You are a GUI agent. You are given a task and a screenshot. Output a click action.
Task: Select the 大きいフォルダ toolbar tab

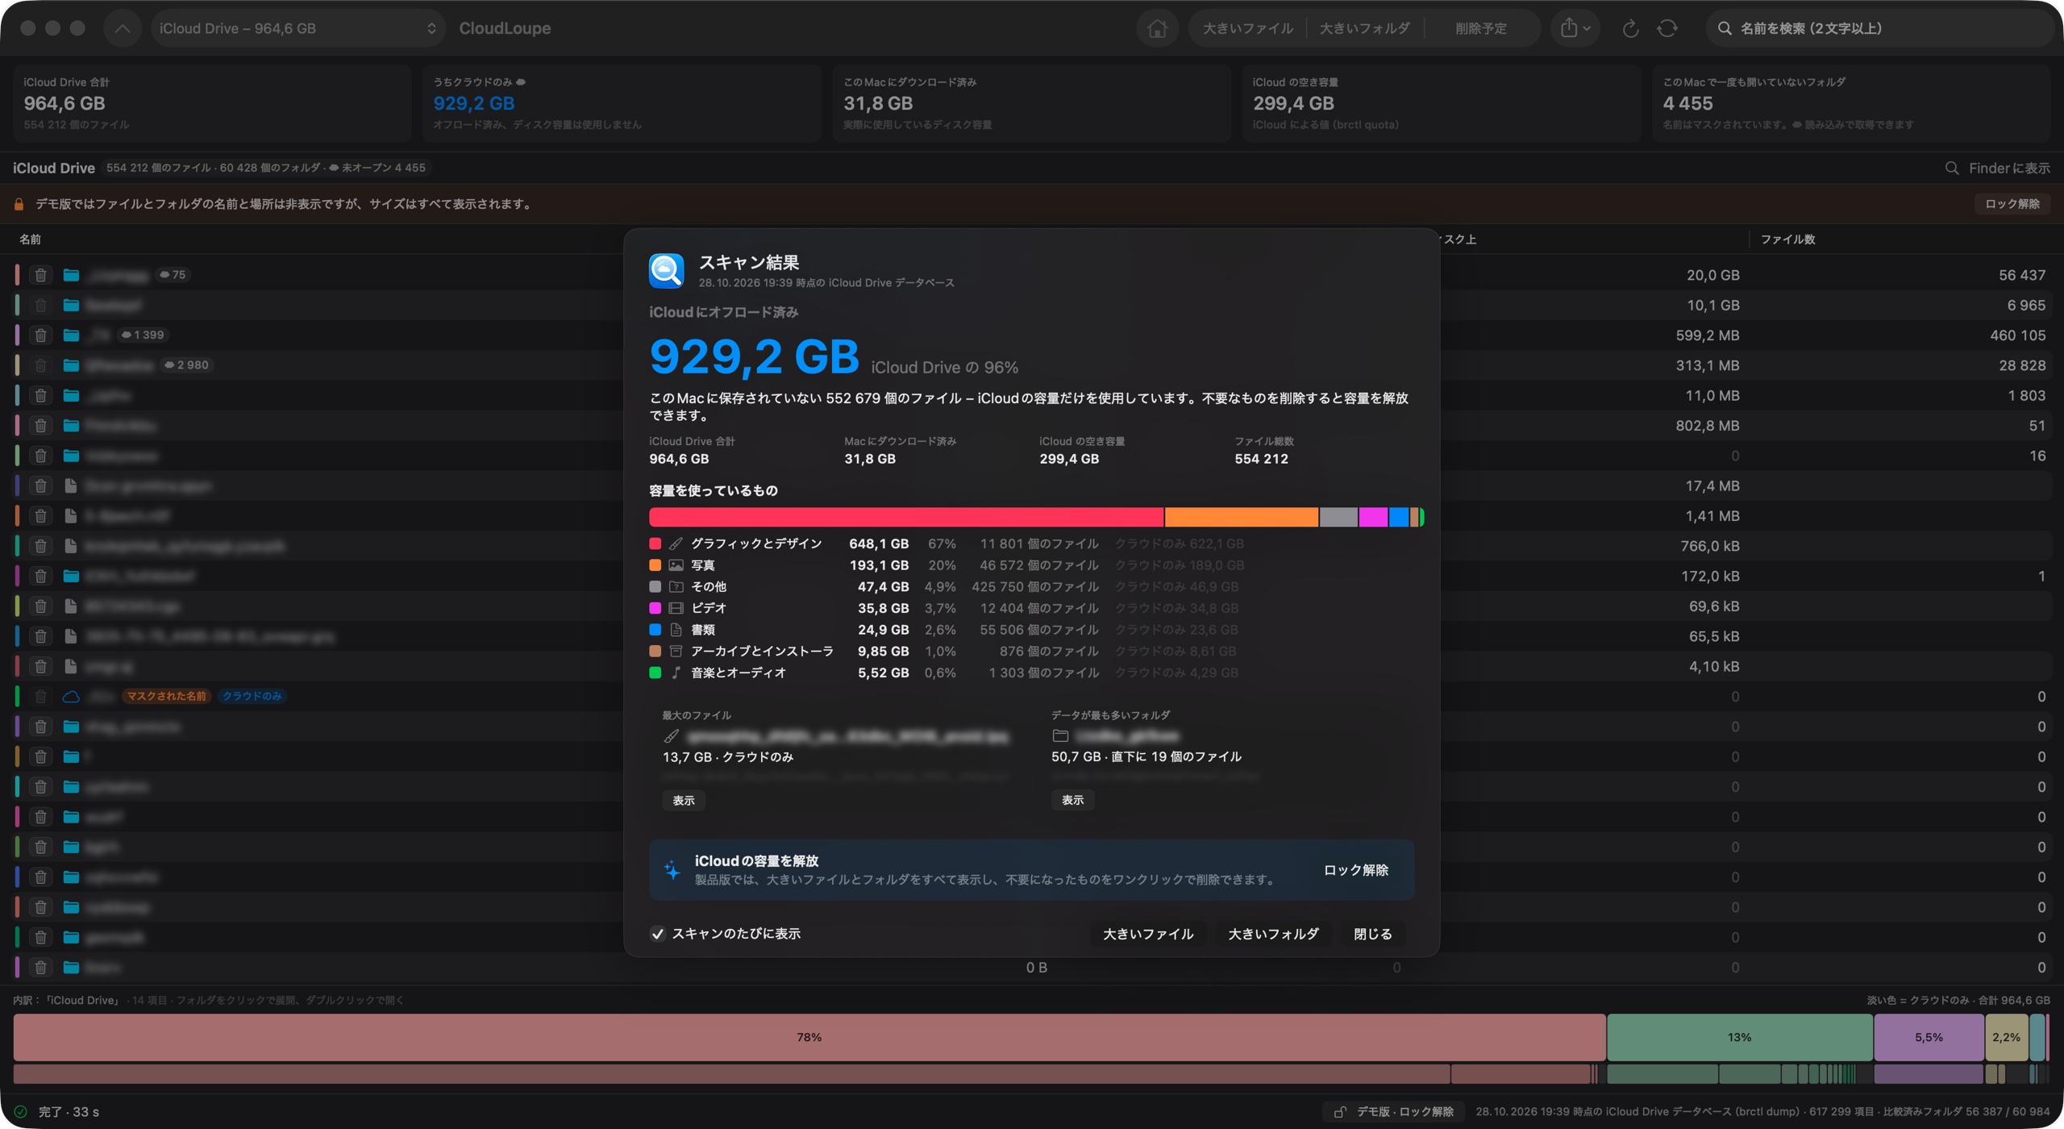[x=1364, y=28]
